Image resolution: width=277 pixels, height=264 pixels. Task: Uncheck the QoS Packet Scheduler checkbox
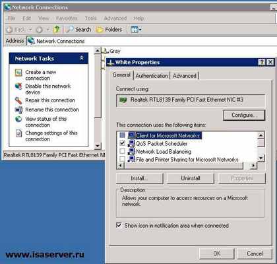(x=123, y=143)
